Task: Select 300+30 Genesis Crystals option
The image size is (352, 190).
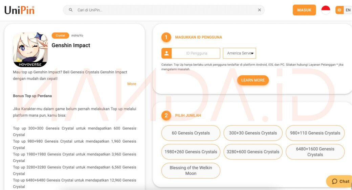Action: tap(253, 133)
